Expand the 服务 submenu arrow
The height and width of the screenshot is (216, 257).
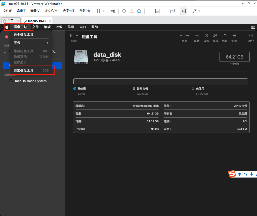47,43
